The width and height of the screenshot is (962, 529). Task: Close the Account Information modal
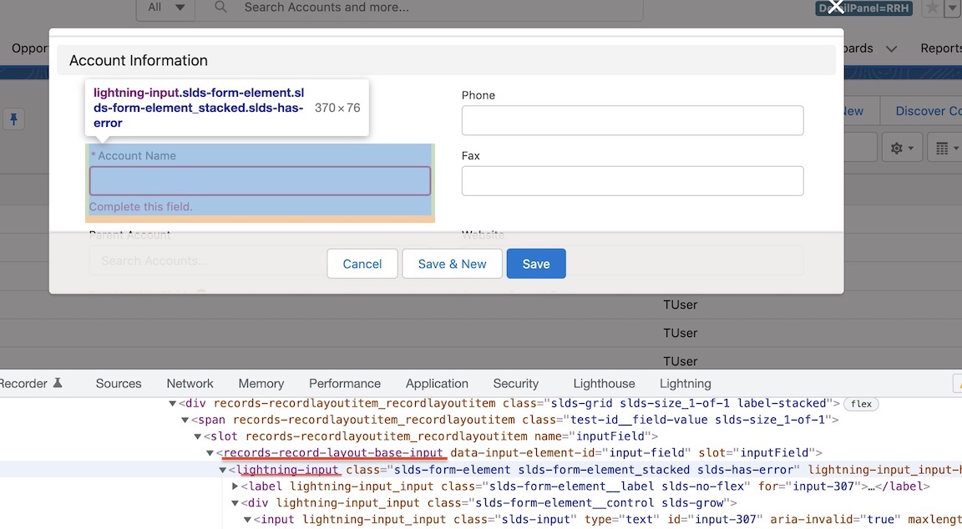point(834,8)
